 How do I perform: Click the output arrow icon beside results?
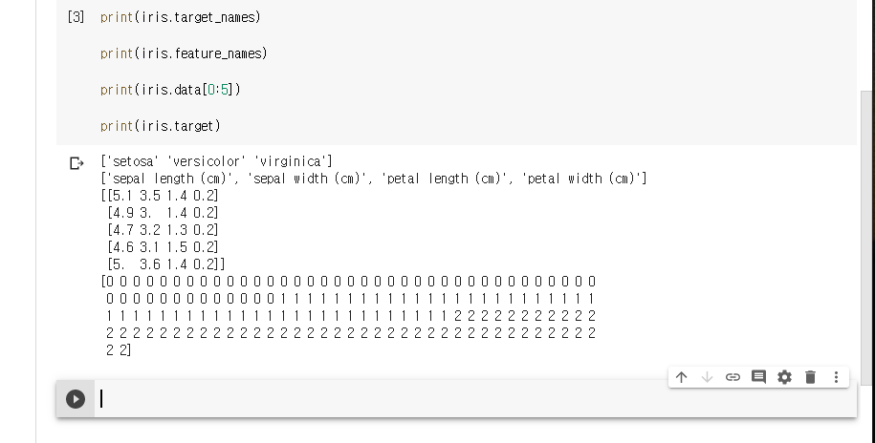(x=77, y=163)
